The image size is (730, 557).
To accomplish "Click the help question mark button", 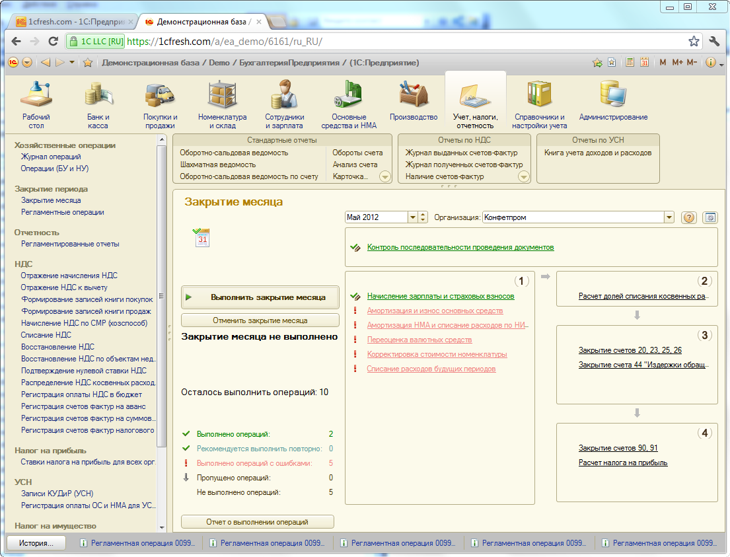I will tap(689, 217).
